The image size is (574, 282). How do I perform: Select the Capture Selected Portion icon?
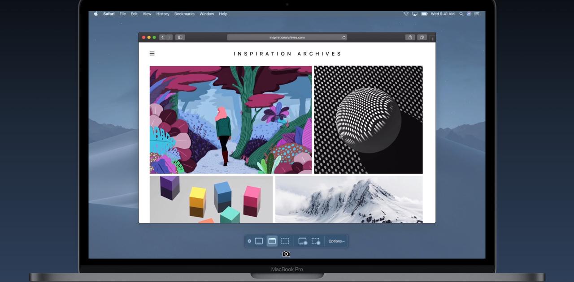[x=285, y=241]
